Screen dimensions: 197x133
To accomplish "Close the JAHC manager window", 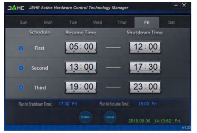I will point(184,5).
